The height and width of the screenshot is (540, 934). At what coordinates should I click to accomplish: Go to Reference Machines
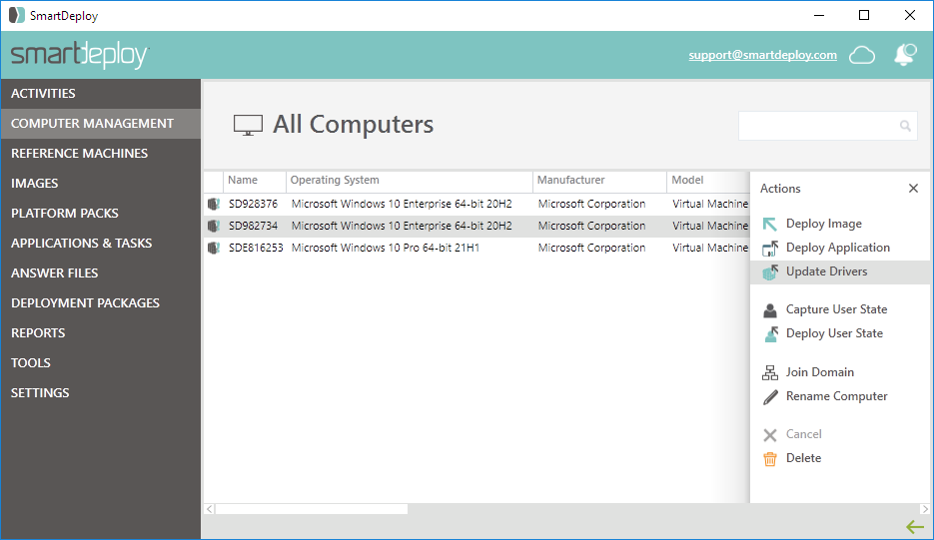(x=100, y=153)
